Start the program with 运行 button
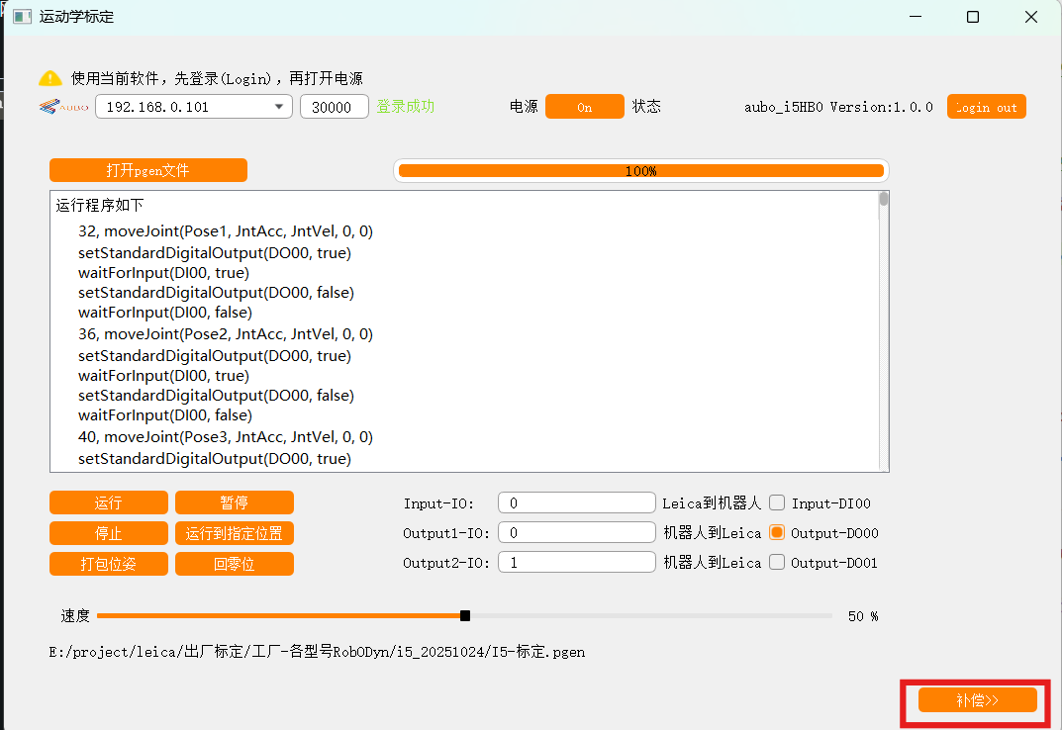 tap(109, 502)
